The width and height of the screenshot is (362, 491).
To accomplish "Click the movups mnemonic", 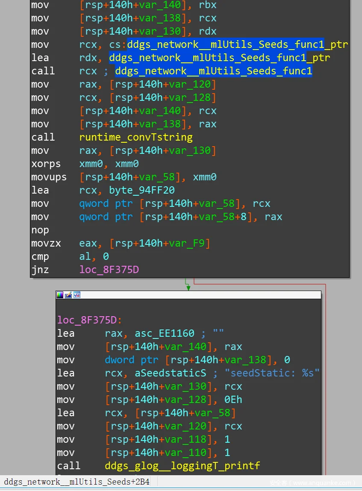I will [x=49, y=177].
